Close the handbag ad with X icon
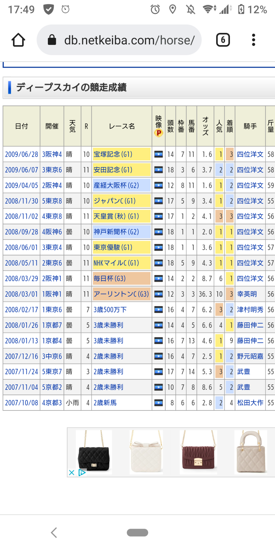This screenshot has width=275, height=551. point(72,473)
